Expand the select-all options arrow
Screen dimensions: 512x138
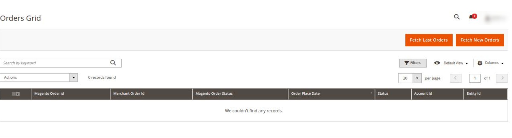[x=18, y=94]
